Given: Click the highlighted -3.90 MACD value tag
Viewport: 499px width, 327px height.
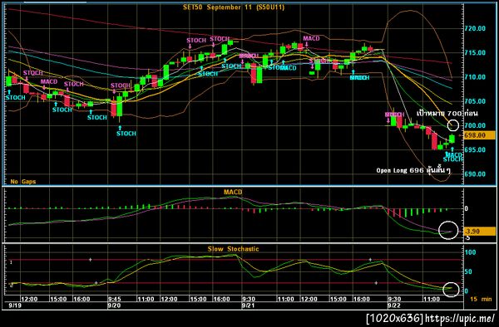Looking at the screenshot, I should click(480, 231).
